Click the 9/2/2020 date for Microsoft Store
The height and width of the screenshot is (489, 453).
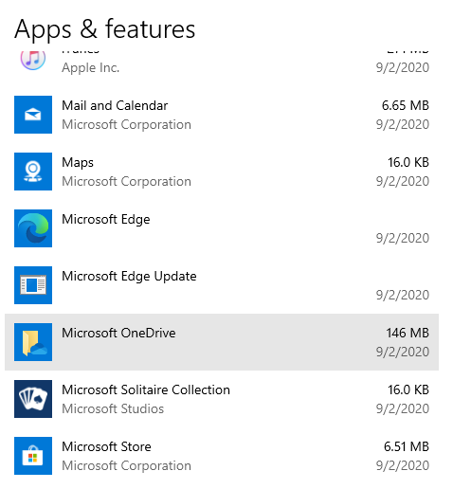403,466
